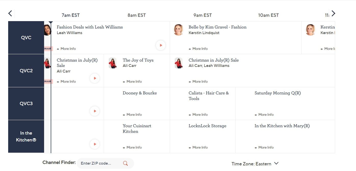Play Christmas in July Sale on QVC2
Viewport: 356px width, 171px height.
(x=95, y=78)
